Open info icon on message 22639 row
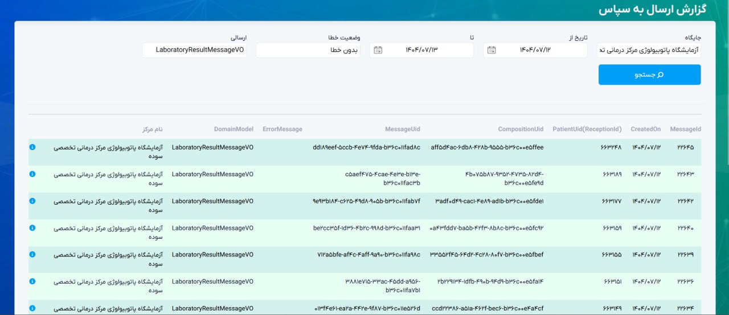 (x=32, y=255)
